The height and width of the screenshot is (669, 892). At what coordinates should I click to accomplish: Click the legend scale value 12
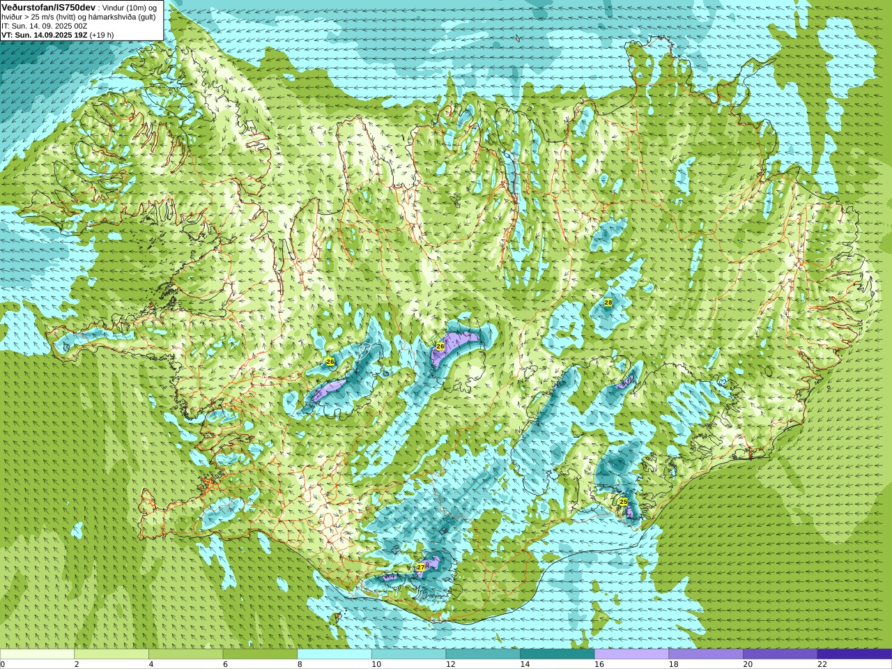(451, 664)
